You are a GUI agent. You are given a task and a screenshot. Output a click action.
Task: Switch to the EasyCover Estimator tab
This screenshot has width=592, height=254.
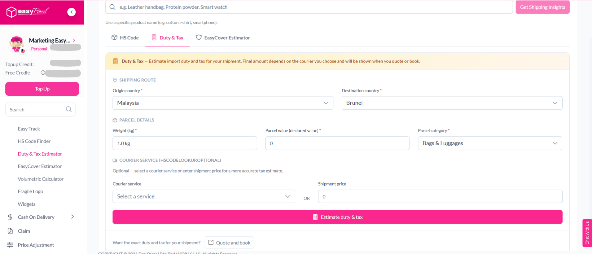pyautogui.click(x=223, y=38)
